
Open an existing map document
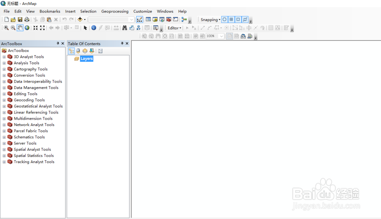tap(13, 19)
